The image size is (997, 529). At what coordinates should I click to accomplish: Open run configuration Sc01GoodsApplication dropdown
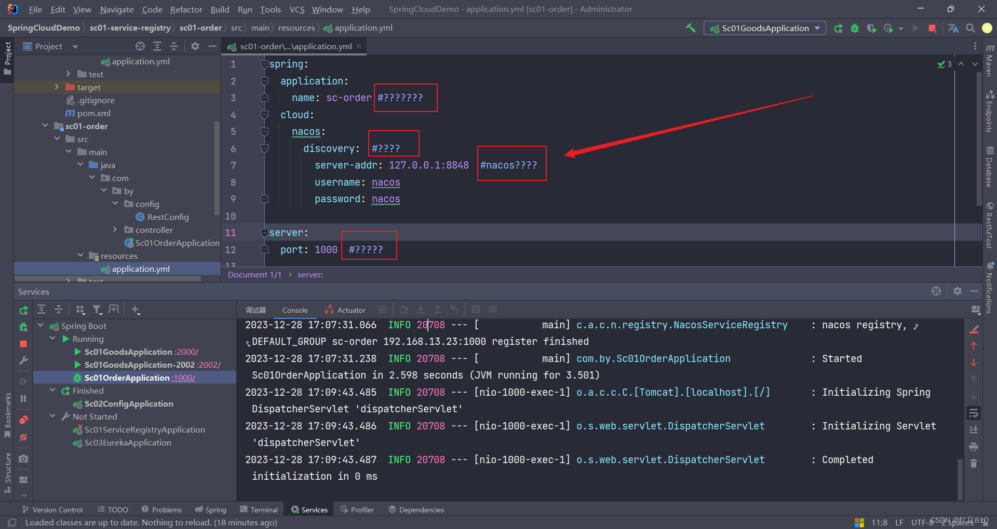pyautogui.click(x=764, y=29)
